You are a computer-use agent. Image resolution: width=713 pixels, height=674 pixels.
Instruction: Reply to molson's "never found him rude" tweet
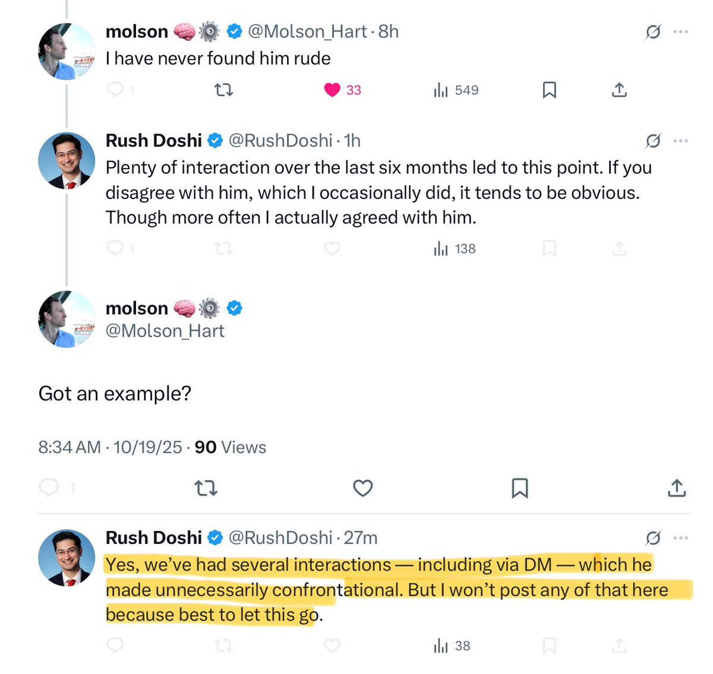tap(115, 90)
